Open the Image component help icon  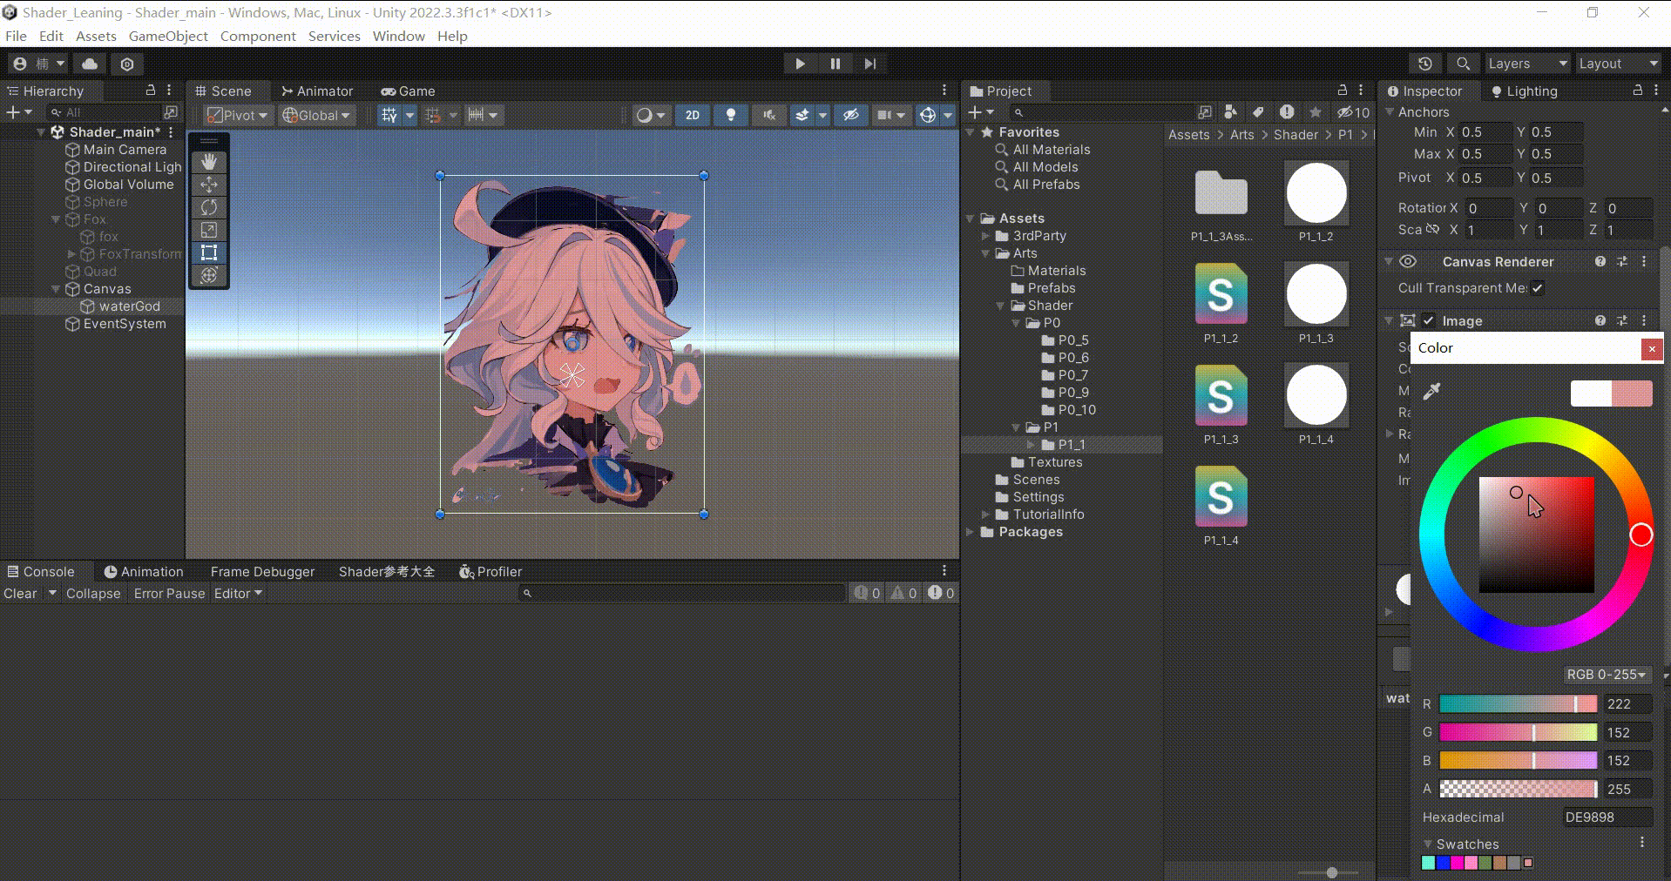[x=1600, y=320]
